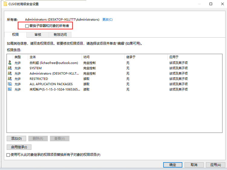The width and height of the screenshot is (227, 170).
Task: Click the 启用继承(I) button
Action: [19, 147]
